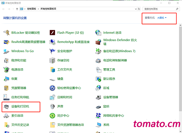Open the 网络和共享中心 icon
The width and height of the screenshot is (182, 133).
coord(98,116)
